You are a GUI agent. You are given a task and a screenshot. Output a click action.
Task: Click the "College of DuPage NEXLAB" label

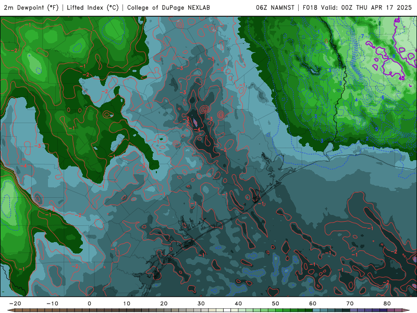[168, 8]
